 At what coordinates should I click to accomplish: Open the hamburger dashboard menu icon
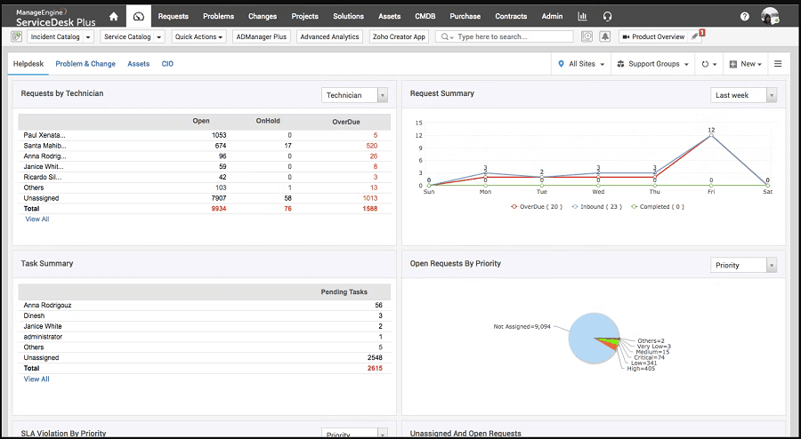pos(777,64)
